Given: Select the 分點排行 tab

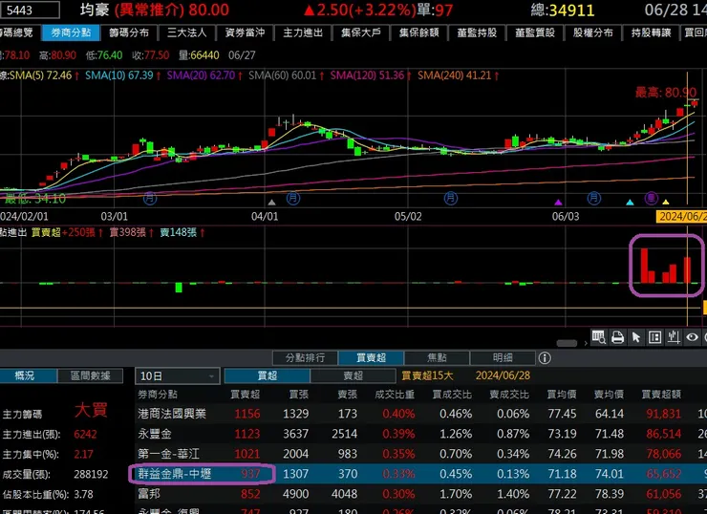Looking at the screenshot, I should click(306, 358).
